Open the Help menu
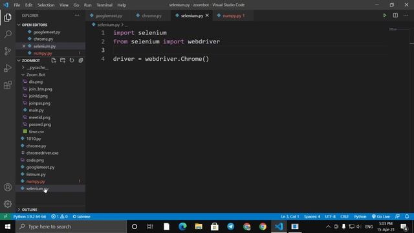 [122, 5]
